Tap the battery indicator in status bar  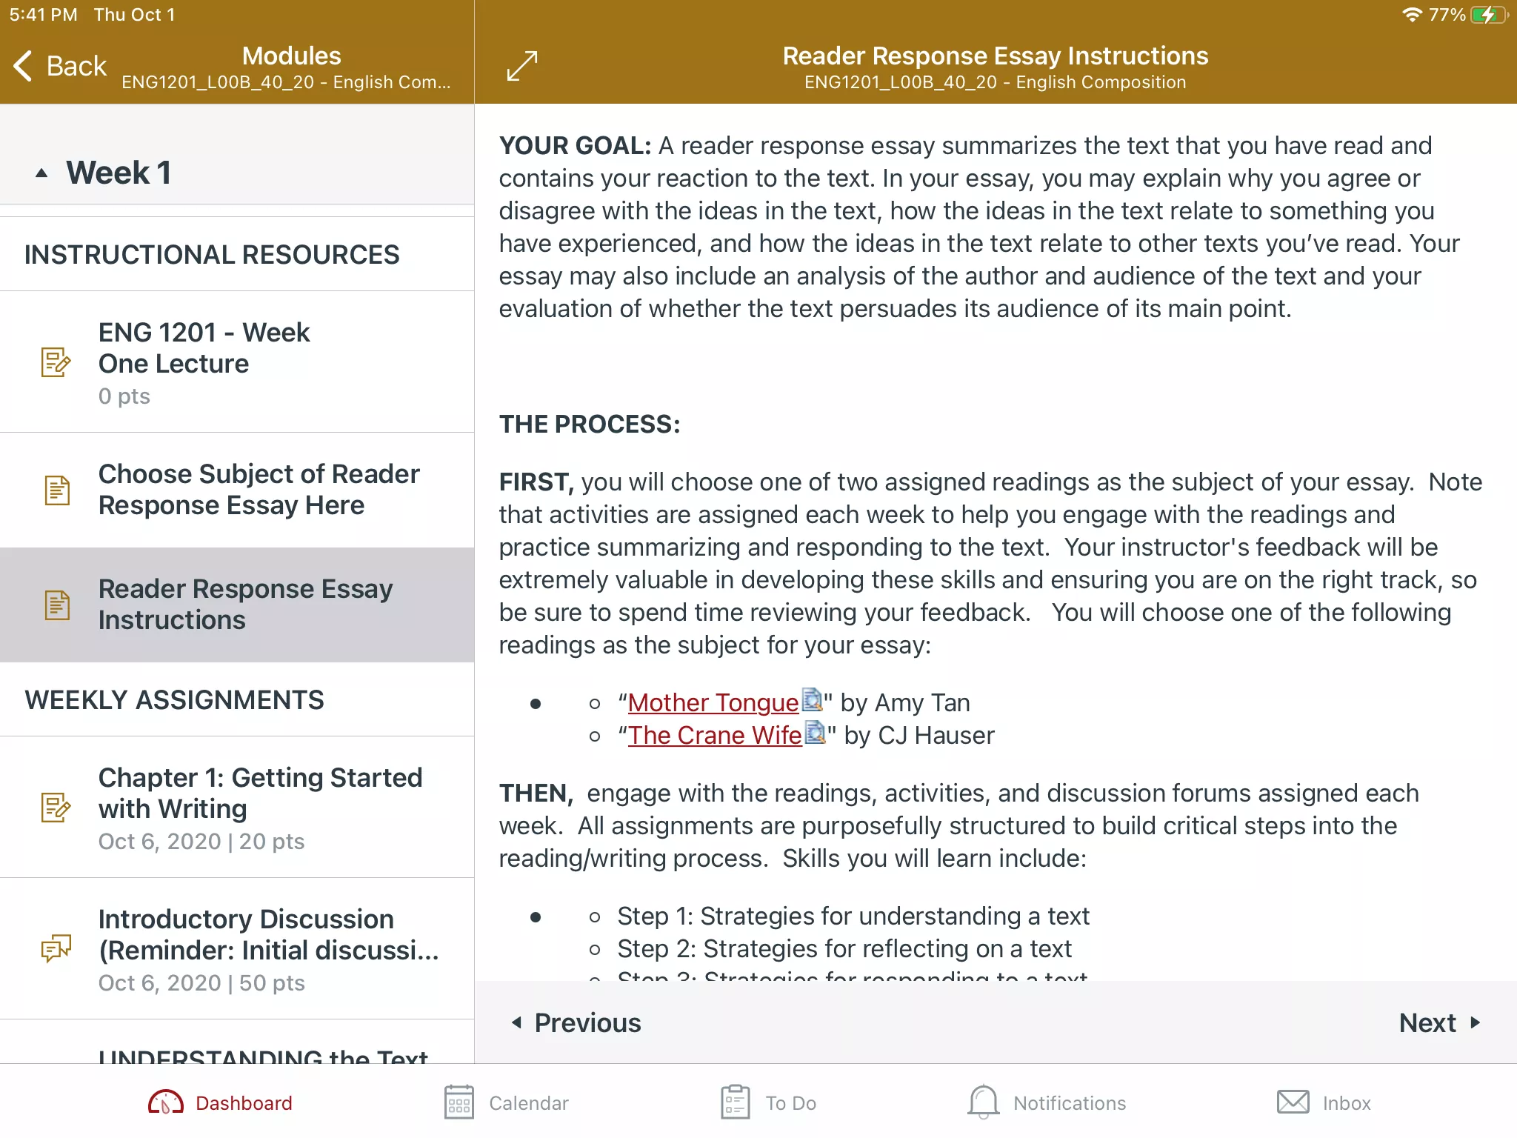pos(1488,15)
